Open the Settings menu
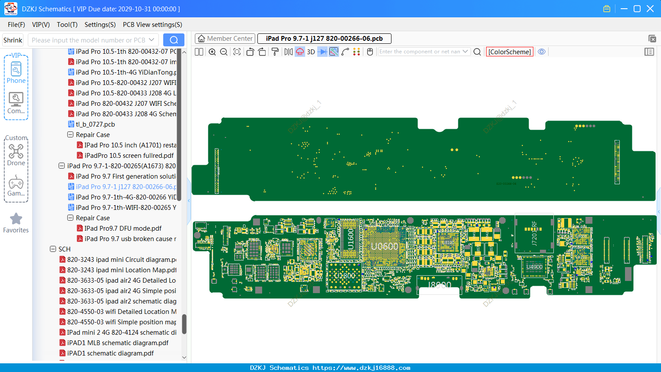 coord(100,25)
